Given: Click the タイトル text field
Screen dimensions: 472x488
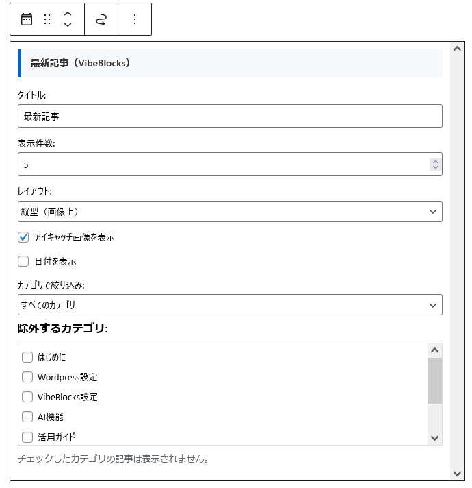Looking at the screenshot, I should tap(230, 117).
